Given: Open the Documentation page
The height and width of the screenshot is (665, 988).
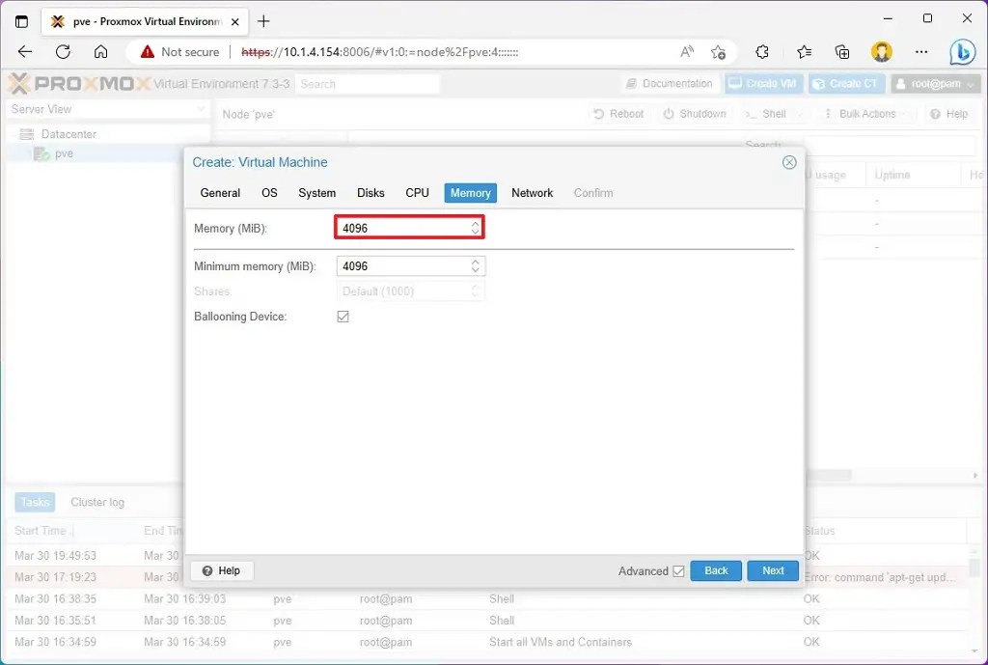Looking at the screenshot, I should pyautogui.click(x=669, y=84).
